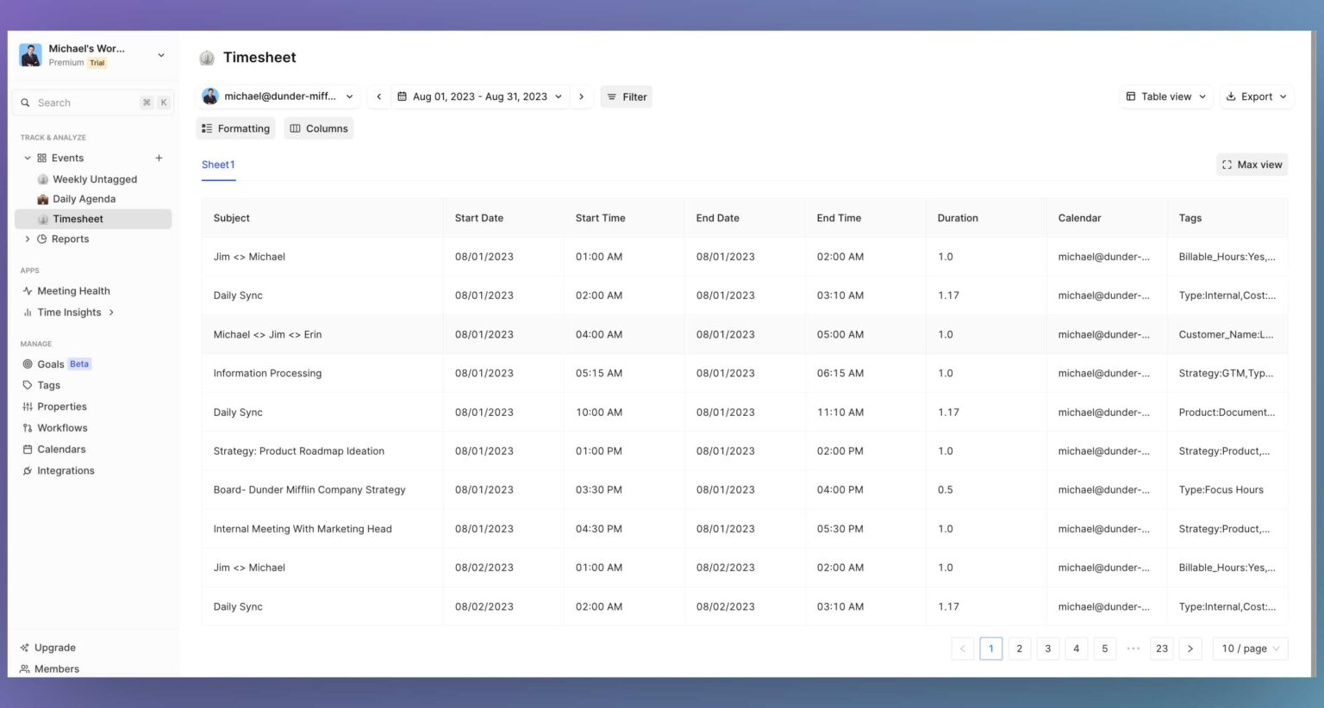Open Meeting Health from the sidebar
The image size is (1324, 708).
pyautogui.click(x=73, y=290)
